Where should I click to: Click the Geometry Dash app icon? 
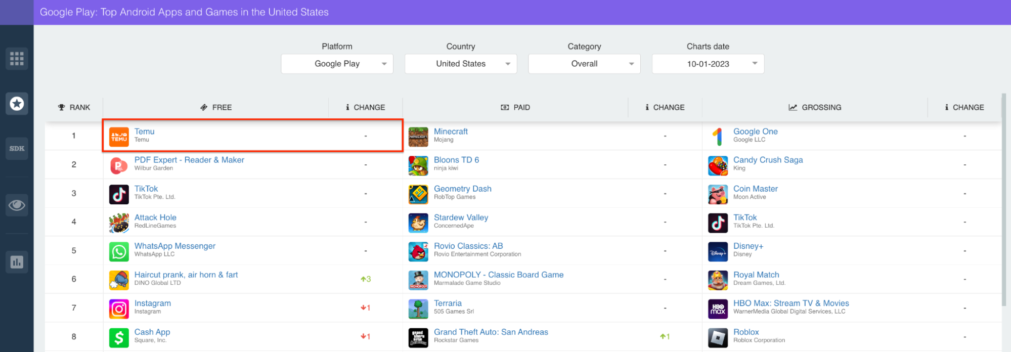click(x=418, y=194)
